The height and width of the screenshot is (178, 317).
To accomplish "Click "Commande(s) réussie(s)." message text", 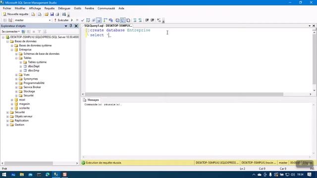I will (x=103, y=104).
